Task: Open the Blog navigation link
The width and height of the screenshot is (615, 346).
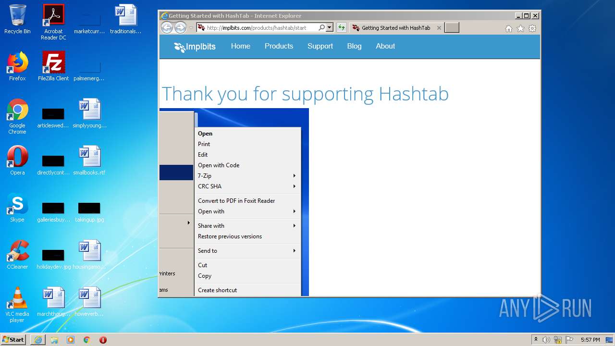Action: (x=354, y=46)
